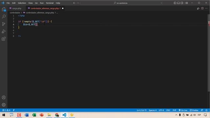Click the editor vertical scrollbar
210x118 pixels.
point(209,53)
